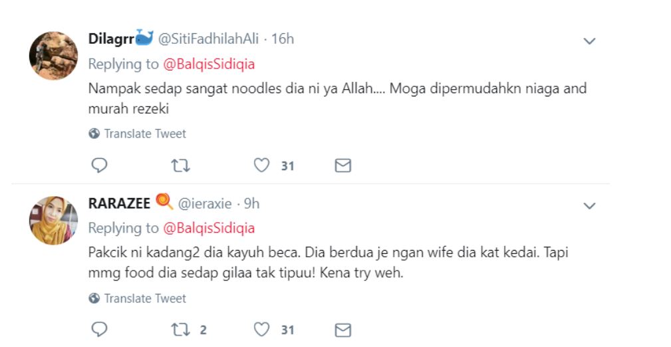Image resolution: width=671 pixels, height=347 pixels.
Task: Open 16h timestamp of Dilagrr's tweet
Action: coord(283,39)
